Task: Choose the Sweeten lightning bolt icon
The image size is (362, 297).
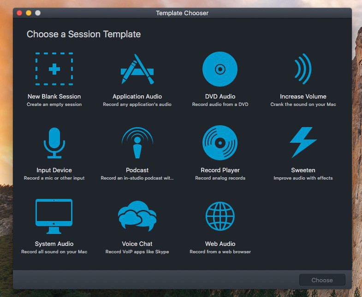Action: pyautogui.click(x=303, y=142)
